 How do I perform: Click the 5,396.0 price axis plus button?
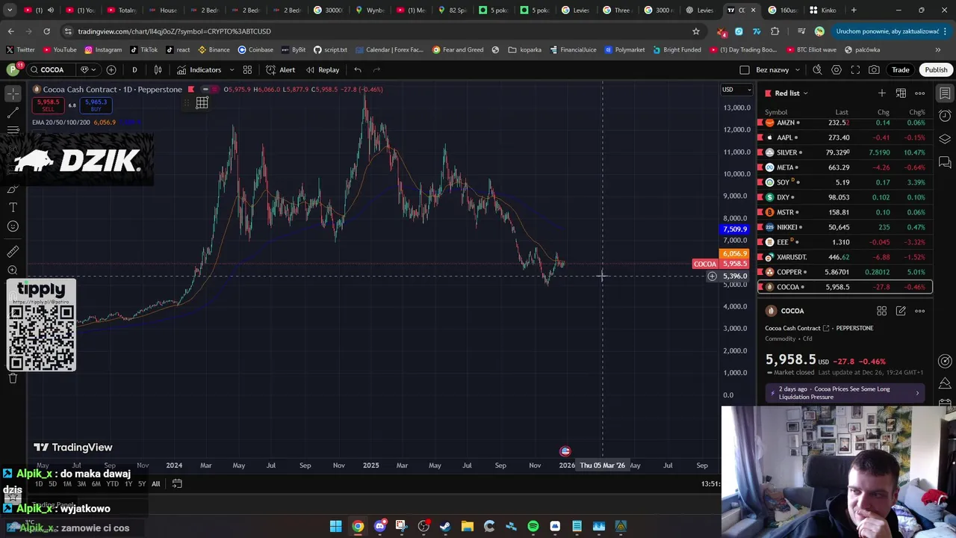(712, 276)
